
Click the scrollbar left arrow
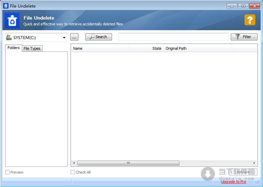tap(74, 163)
